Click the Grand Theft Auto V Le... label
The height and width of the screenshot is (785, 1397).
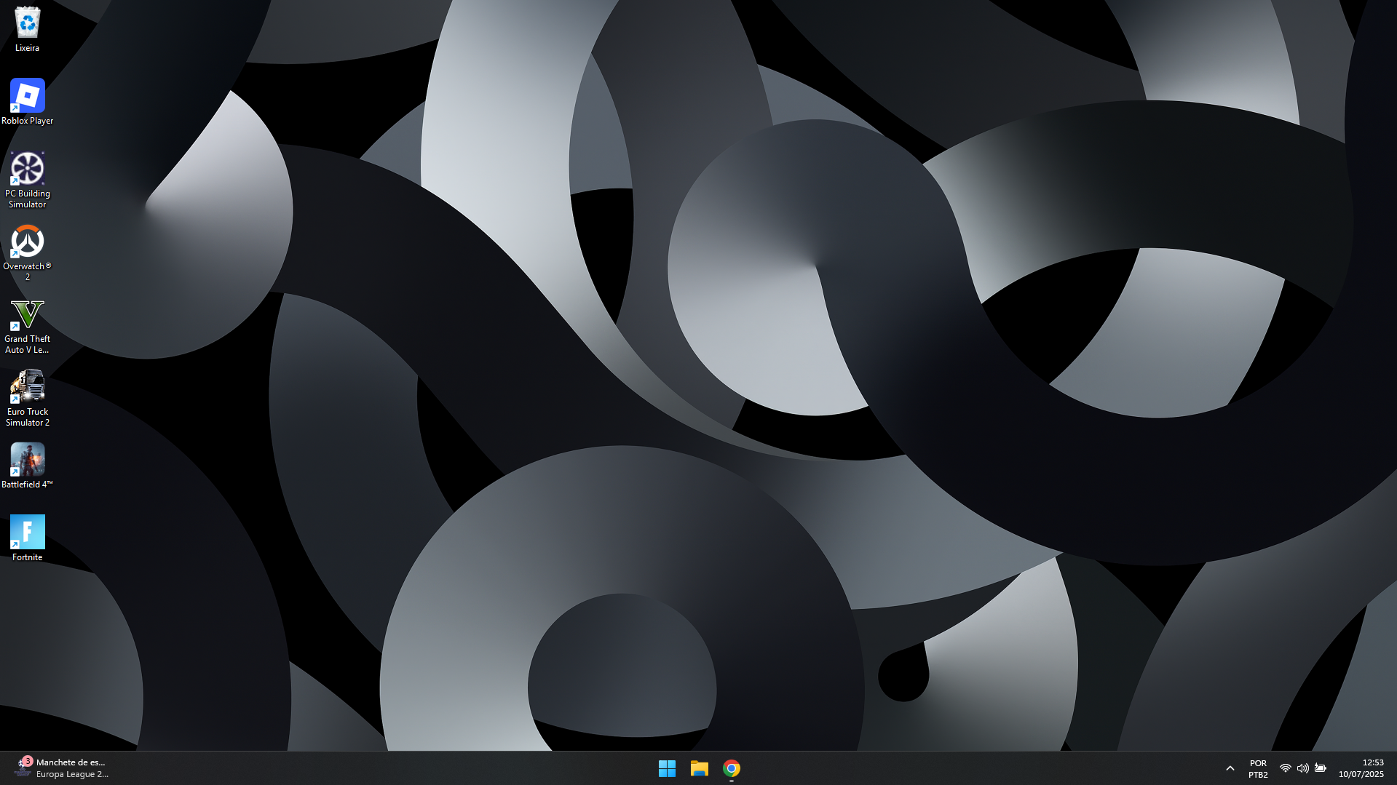[x=27, y=344]
